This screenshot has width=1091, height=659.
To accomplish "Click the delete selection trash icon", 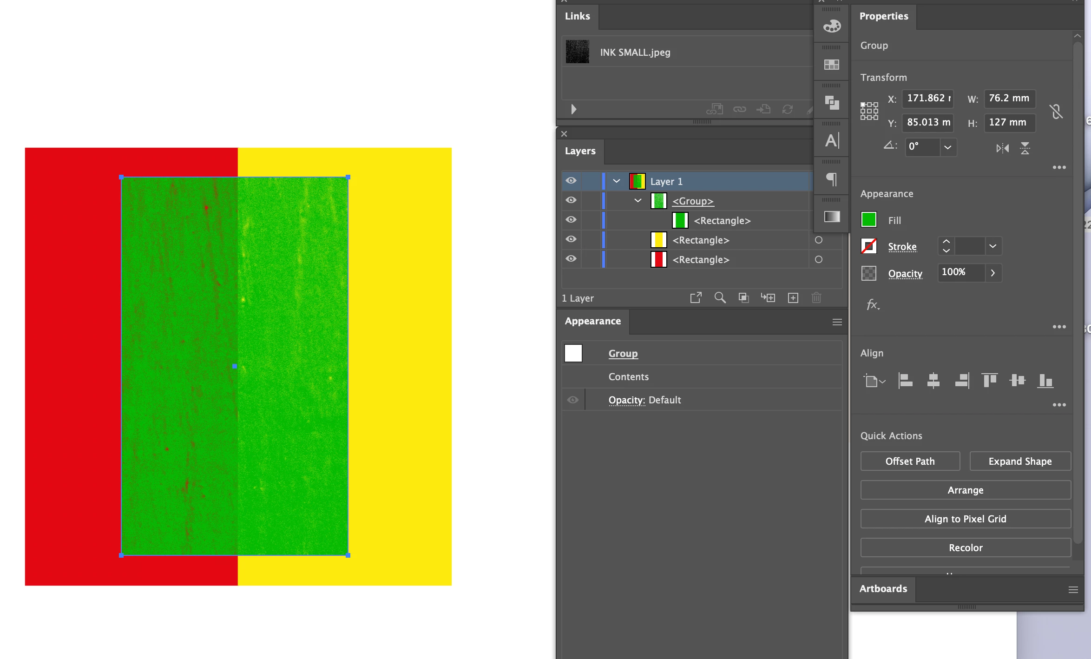I will coord(816,298).
